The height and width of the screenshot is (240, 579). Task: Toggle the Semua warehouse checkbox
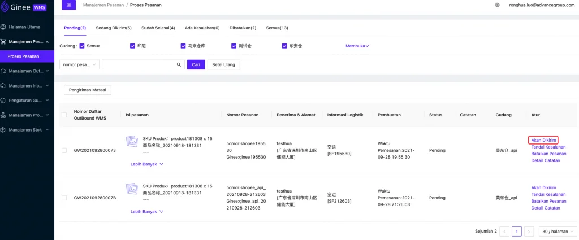point(83,46)
